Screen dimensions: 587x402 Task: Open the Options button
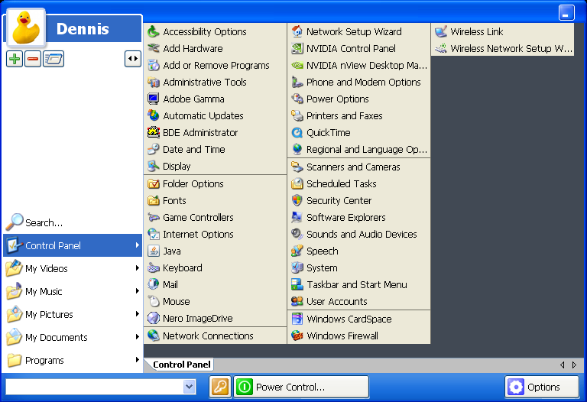(x=542, y=387)
